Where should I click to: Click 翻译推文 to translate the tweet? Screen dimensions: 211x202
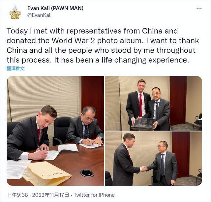click(x=15, y=69)
